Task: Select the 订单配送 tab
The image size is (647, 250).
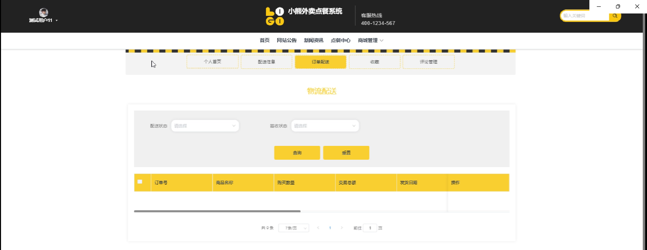Action: click(x=320, y=62)
